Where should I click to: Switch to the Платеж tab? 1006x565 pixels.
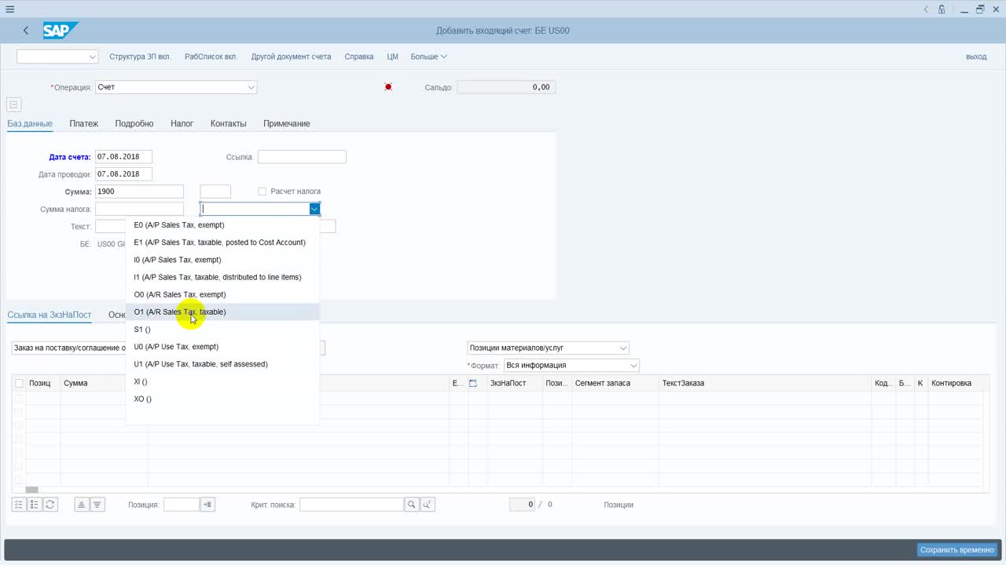coord(83,123)
